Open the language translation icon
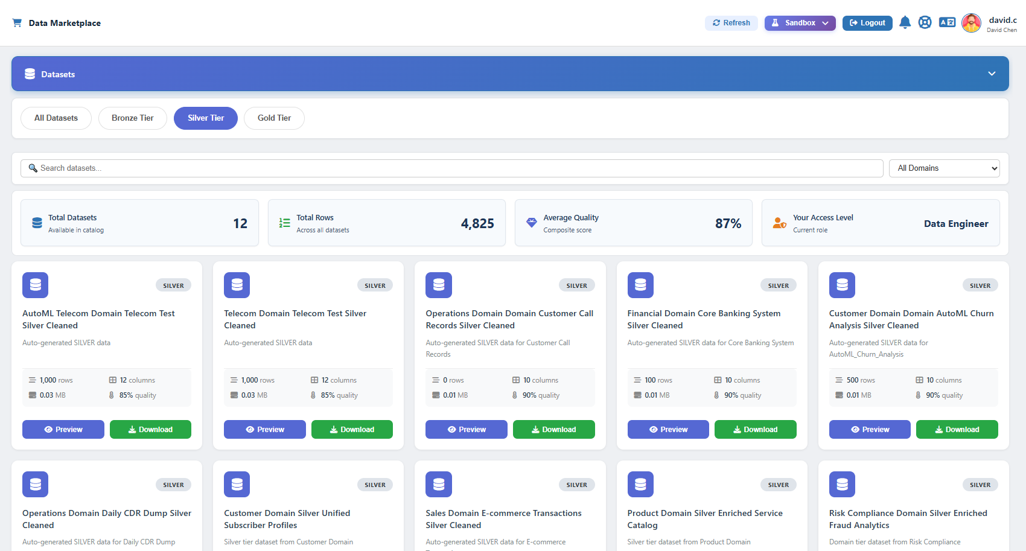1026x551 pixels. (x=946, y=22)
